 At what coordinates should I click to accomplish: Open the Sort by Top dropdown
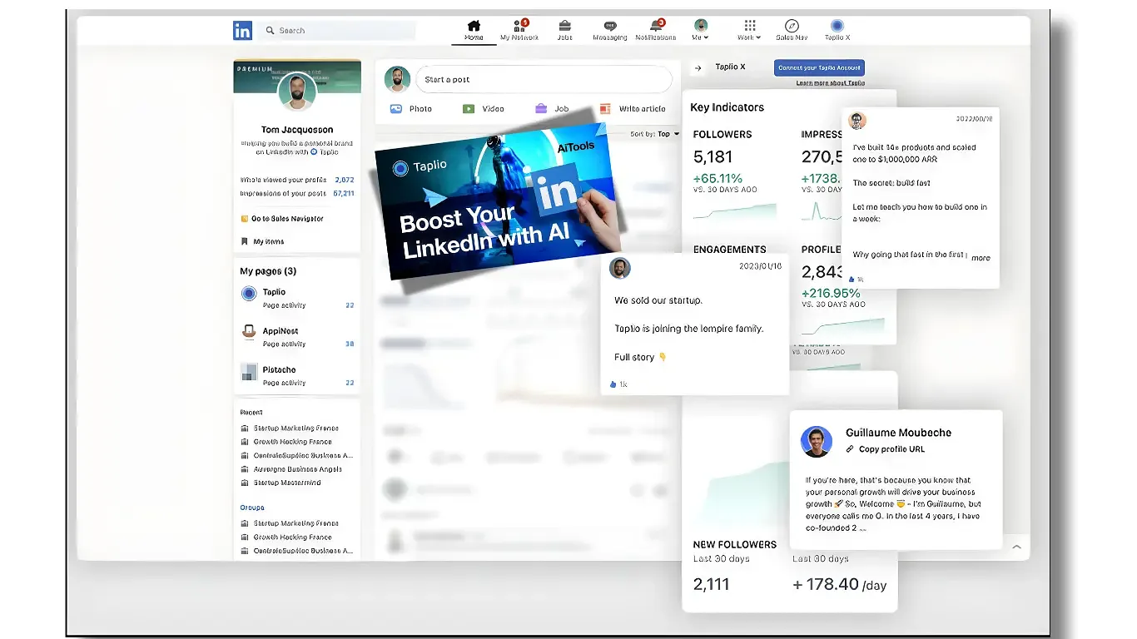point(655,134)
